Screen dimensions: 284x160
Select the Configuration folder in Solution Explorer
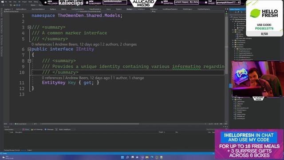(x=241, y=40)
